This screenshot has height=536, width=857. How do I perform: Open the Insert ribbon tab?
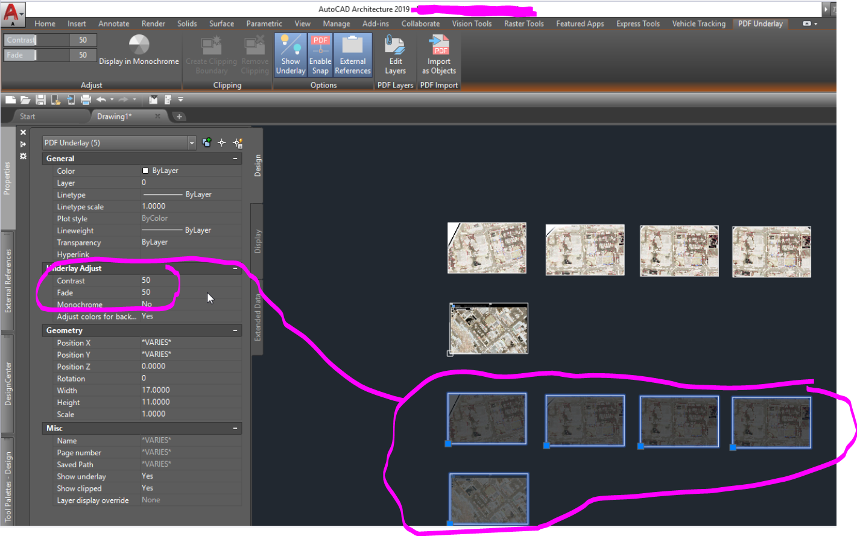coord(77,24)
